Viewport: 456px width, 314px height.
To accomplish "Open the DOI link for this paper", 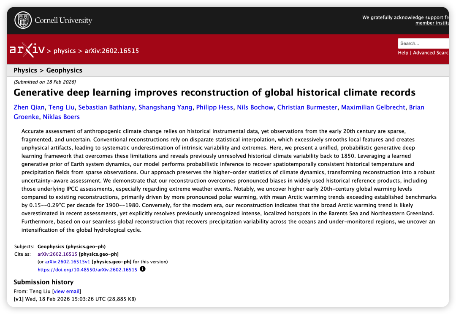I will coord(87,269).
